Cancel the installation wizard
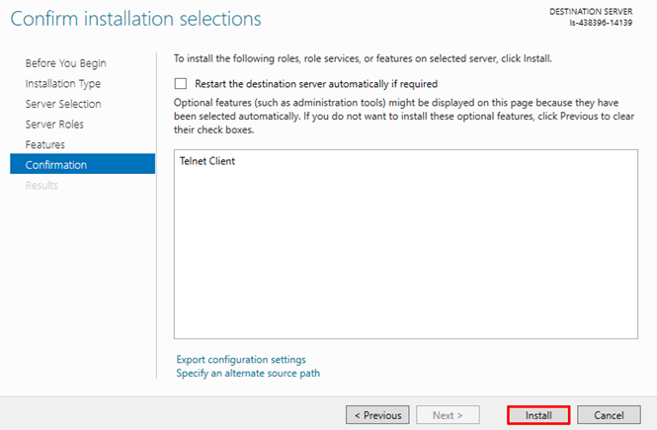 pyautogui.click(x=609, y=415)
